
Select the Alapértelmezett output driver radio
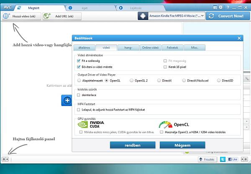click(x=79, y=81)
